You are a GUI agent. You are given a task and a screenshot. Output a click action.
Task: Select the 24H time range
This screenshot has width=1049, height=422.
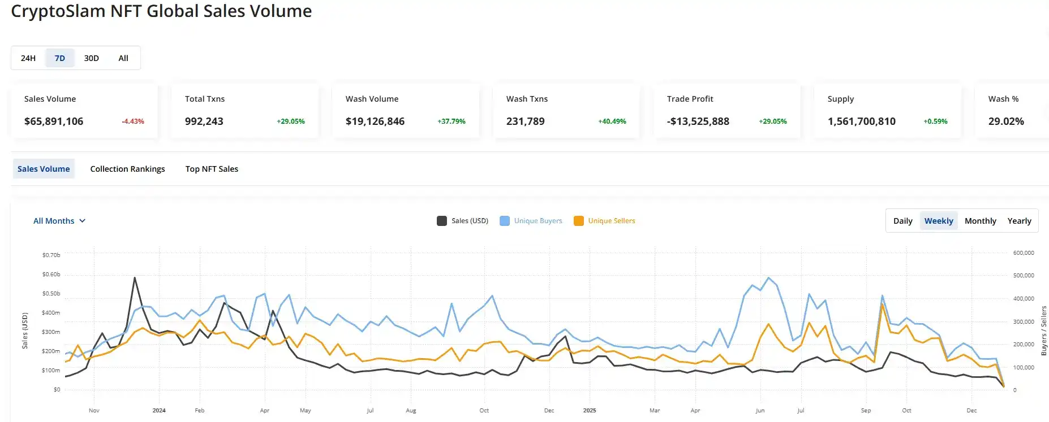28,58
